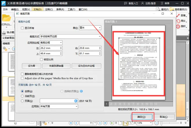Expand the dropdown arrow under 打开(O)
This screenshot has height=128, width=191.
pyautogui.click(x=6, y=27)
